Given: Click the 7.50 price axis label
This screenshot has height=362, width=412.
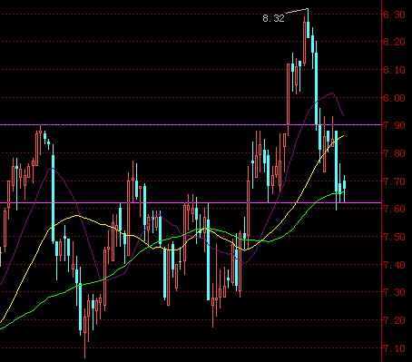Looking at the screenshot, I should pos(395,237).
